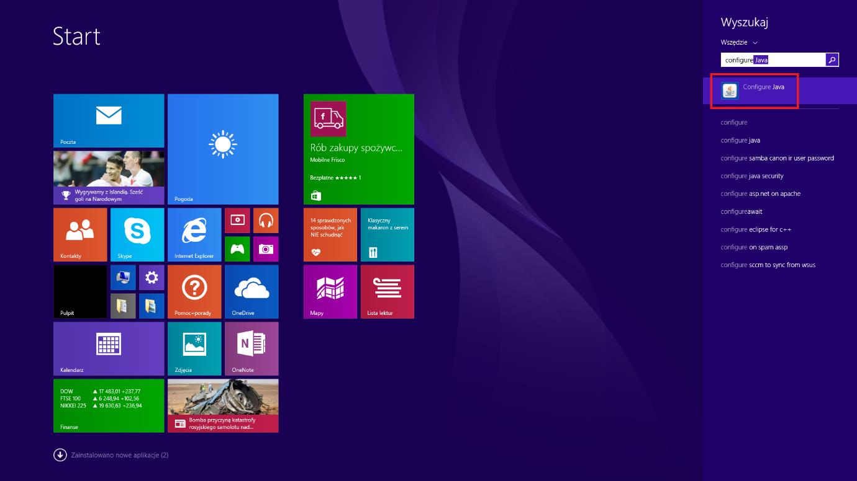Open the Wszędzie search scope dropdown
The height and width of the screenshot is (481, 857).
(740, 43)
